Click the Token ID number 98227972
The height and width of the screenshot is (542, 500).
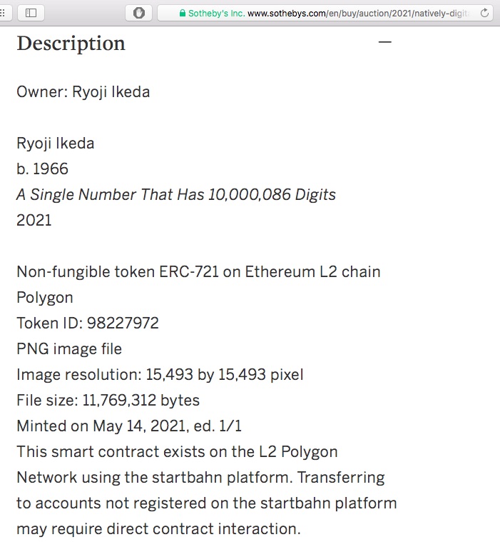123,323
